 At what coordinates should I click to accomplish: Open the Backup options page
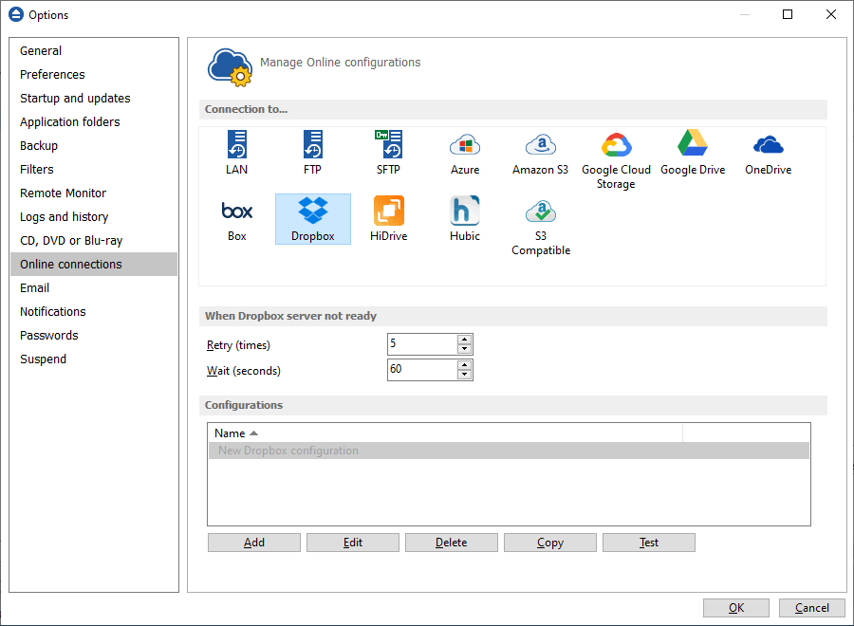[94, 146]
